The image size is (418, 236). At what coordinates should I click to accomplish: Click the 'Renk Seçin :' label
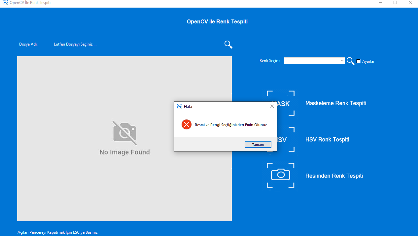pyautogui.click(x=270, y=61)
